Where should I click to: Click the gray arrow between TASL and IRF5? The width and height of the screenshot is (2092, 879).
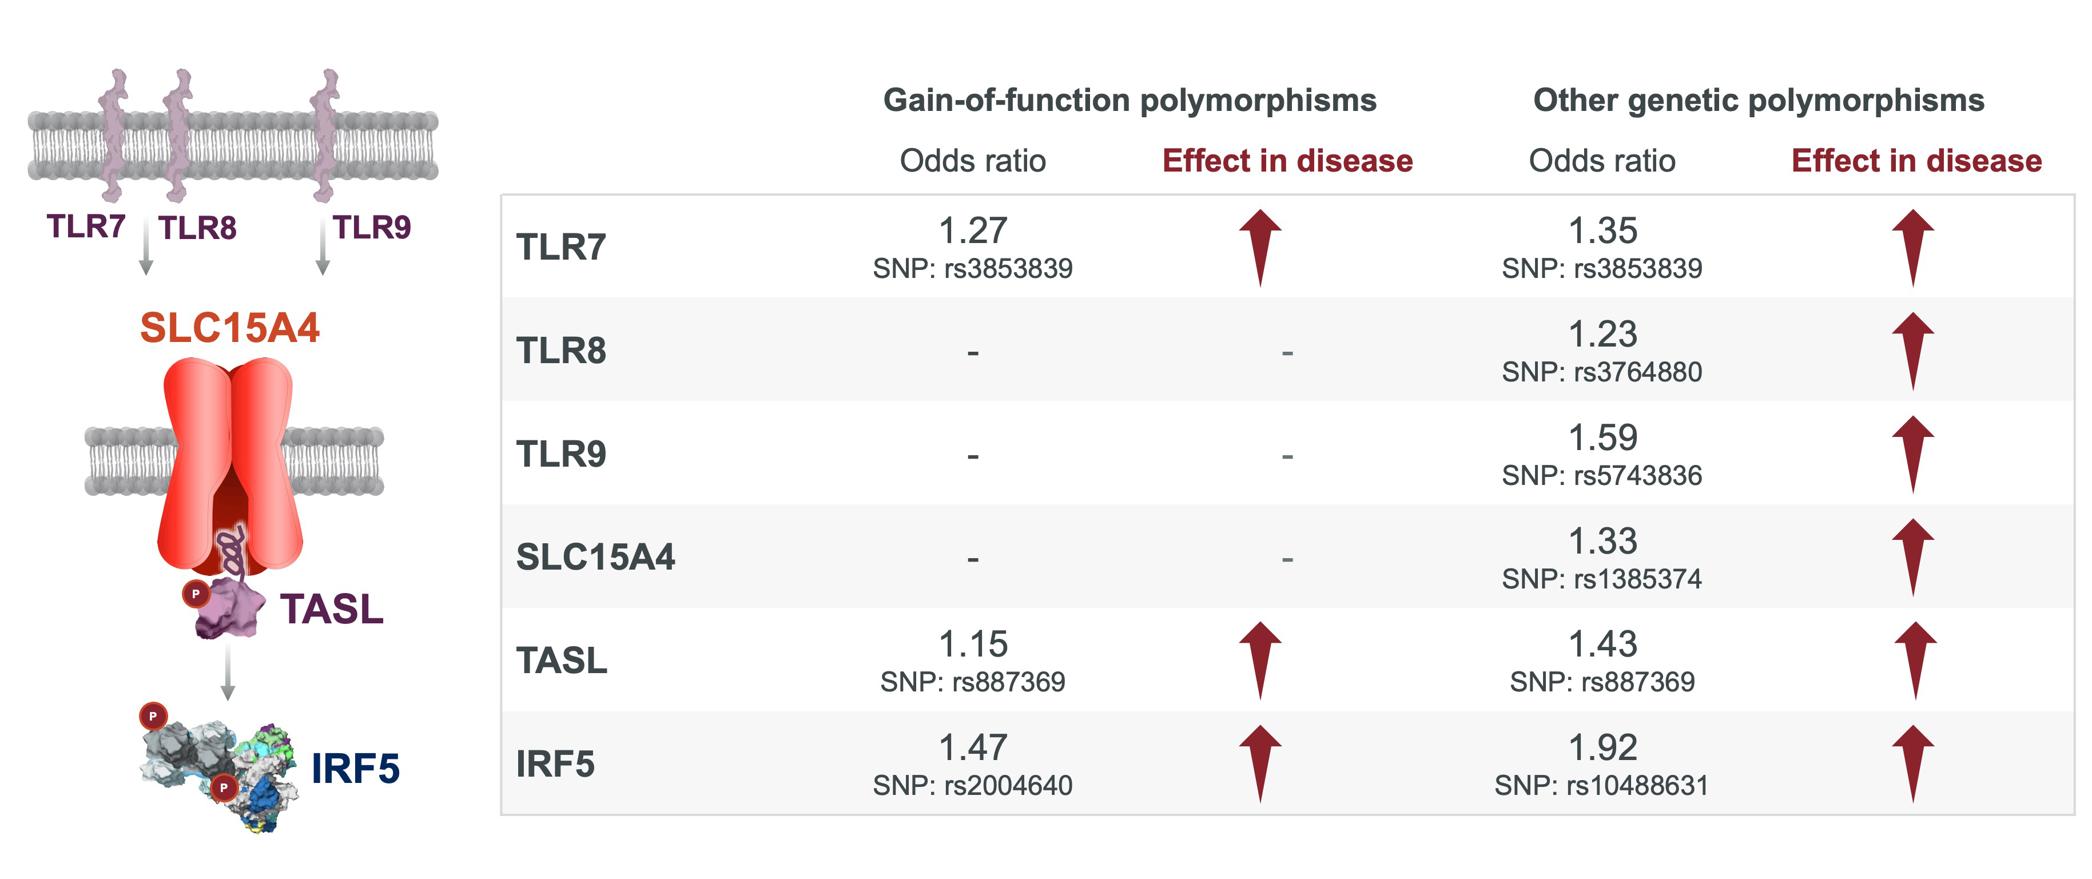tap(228, 673)
